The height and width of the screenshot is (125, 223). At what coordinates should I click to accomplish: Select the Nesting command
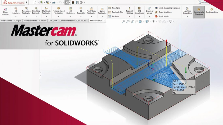tap(113, 16)
